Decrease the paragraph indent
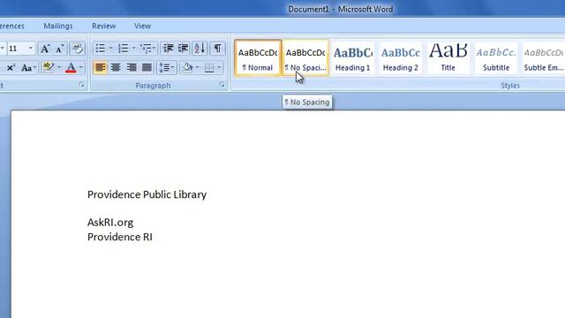Viewport: 565px width, 318px height. coord(168,49)
